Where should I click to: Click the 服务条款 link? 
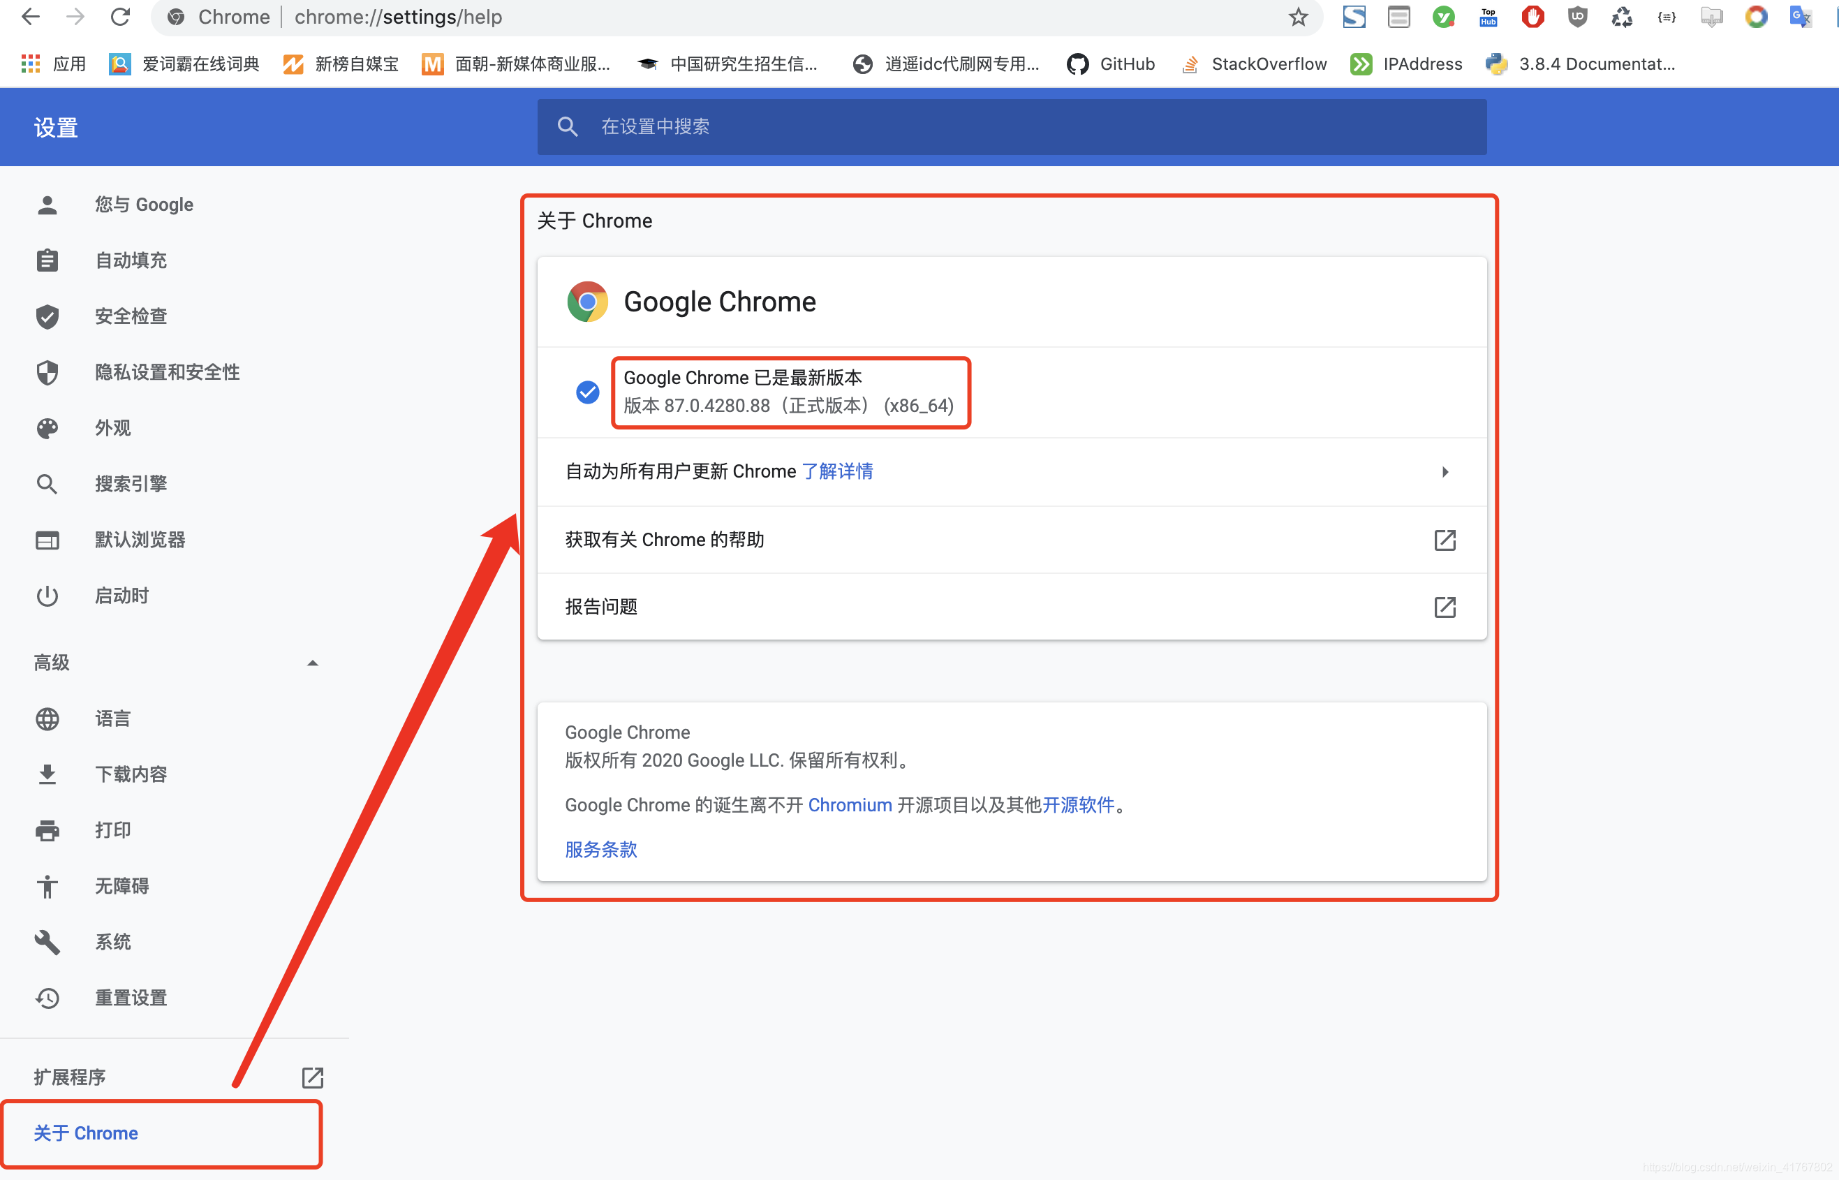(x=600, y=849)
